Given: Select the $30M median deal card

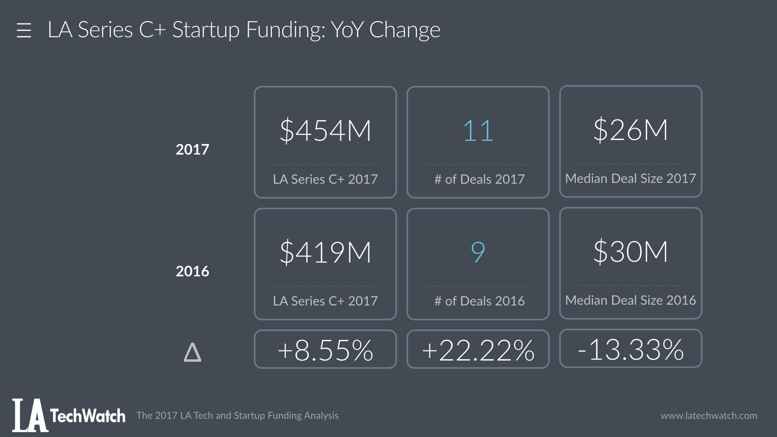Looking at the screenshot, I should click(x=631, y=263).
